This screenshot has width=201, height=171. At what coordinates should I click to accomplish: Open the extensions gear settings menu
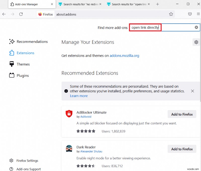(196, 42)
